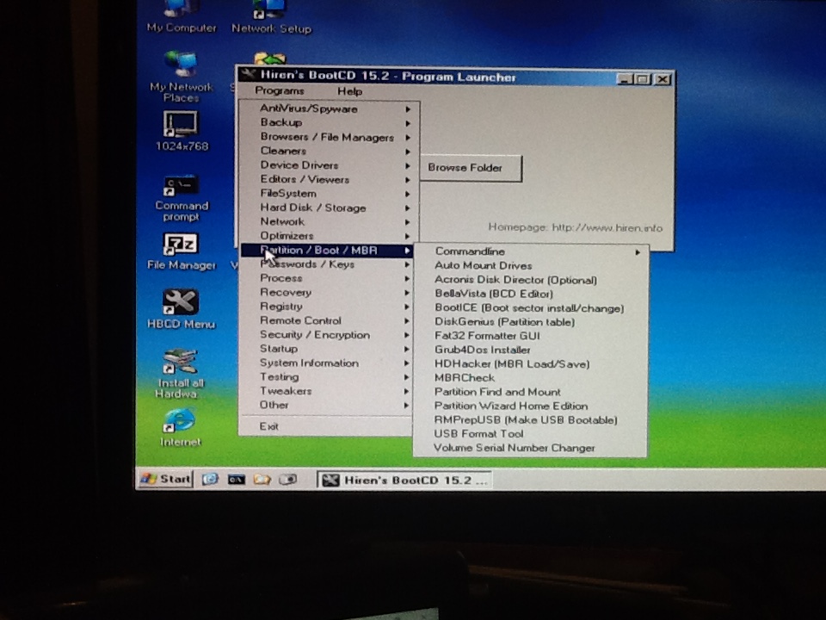Viewport: 826px width, 620px height.
Task: Expand the Optimizers submenu
Action: click(329, 236)
